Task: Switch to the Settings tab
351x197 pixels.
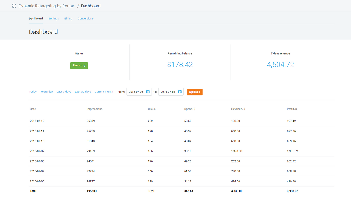Action: point(53,18)
